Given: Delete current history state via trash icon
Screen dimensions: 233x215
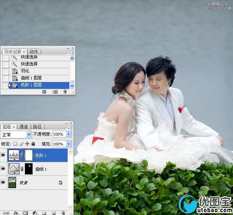Looking at the screenshot, I should (x=65, y=92).
